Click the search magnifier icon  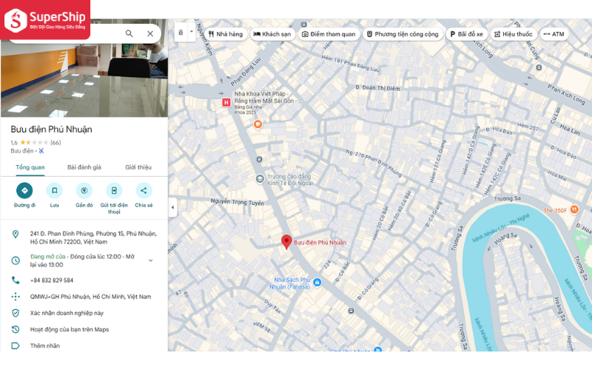[129, 33]
